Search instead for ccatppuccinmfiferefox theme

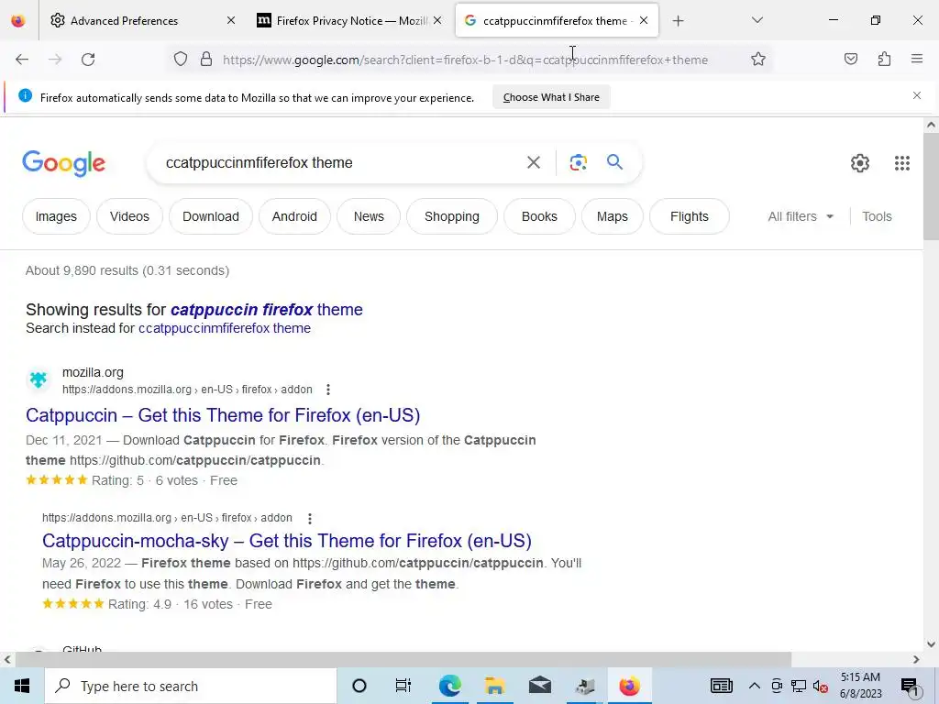click(225, 329)
